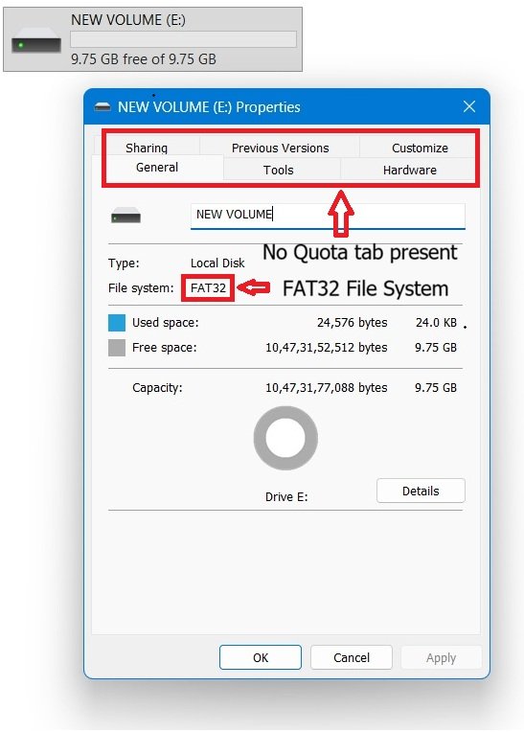This screenshot has height=732, width=524.
Task: Click the Details button
Action: (x=421, y=491)
